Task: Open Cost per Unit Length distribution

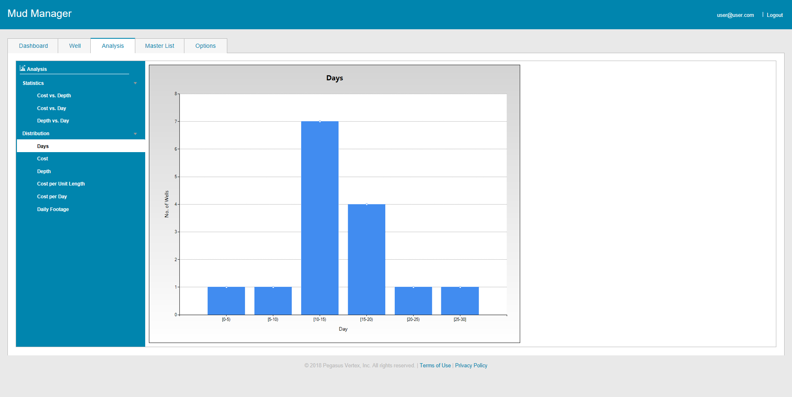Action: point(61,184)
